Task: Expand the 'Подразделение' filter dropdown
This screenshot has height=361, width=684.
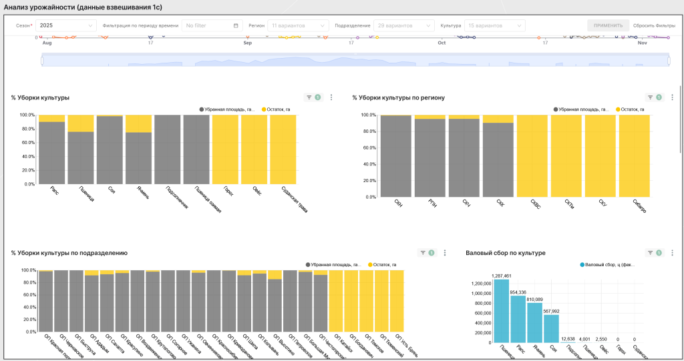Action: point(403,25)
